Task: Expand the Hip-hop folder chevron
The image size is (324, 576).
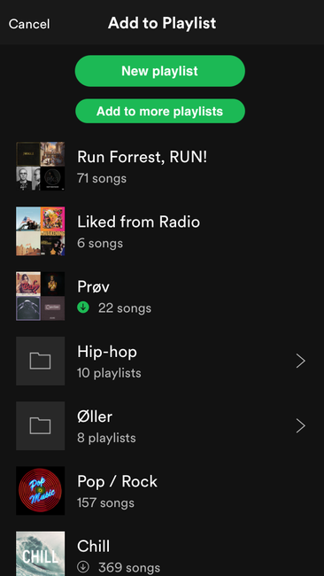Action: click(300, 361)
